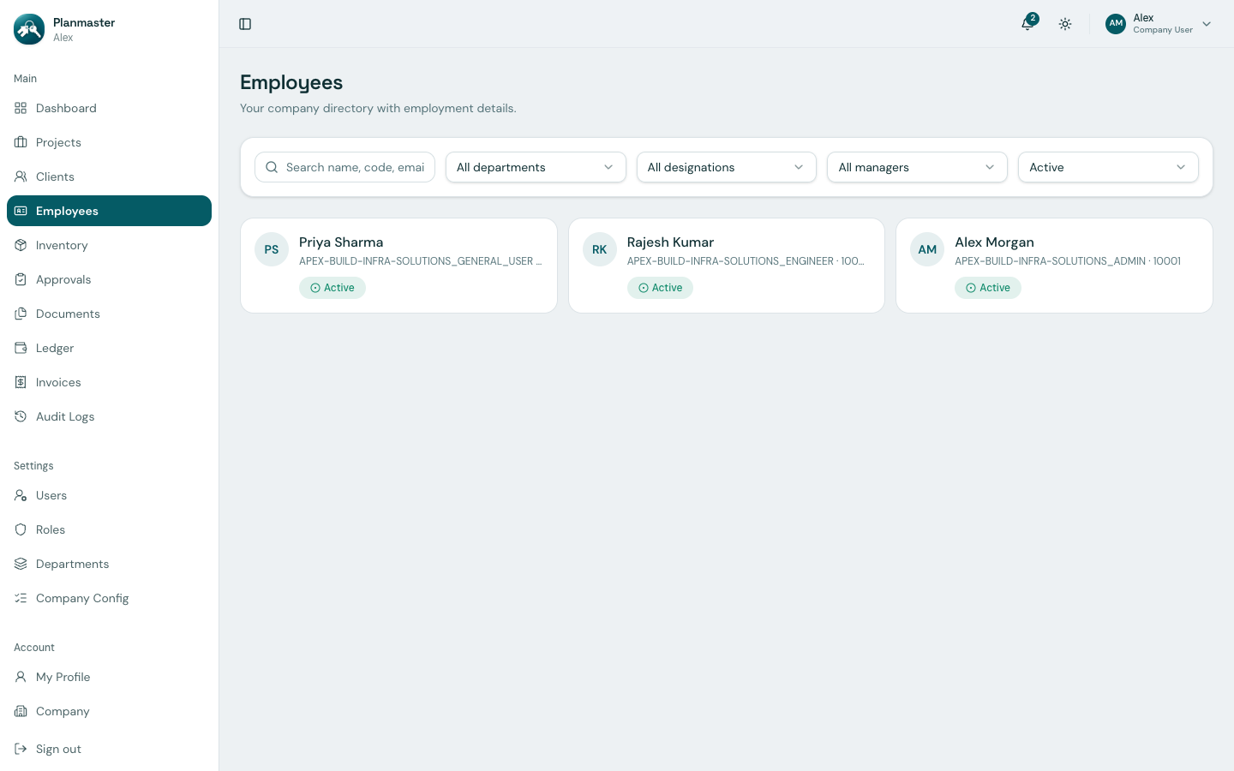Click the Documents files icon

[x=21, y=314]
